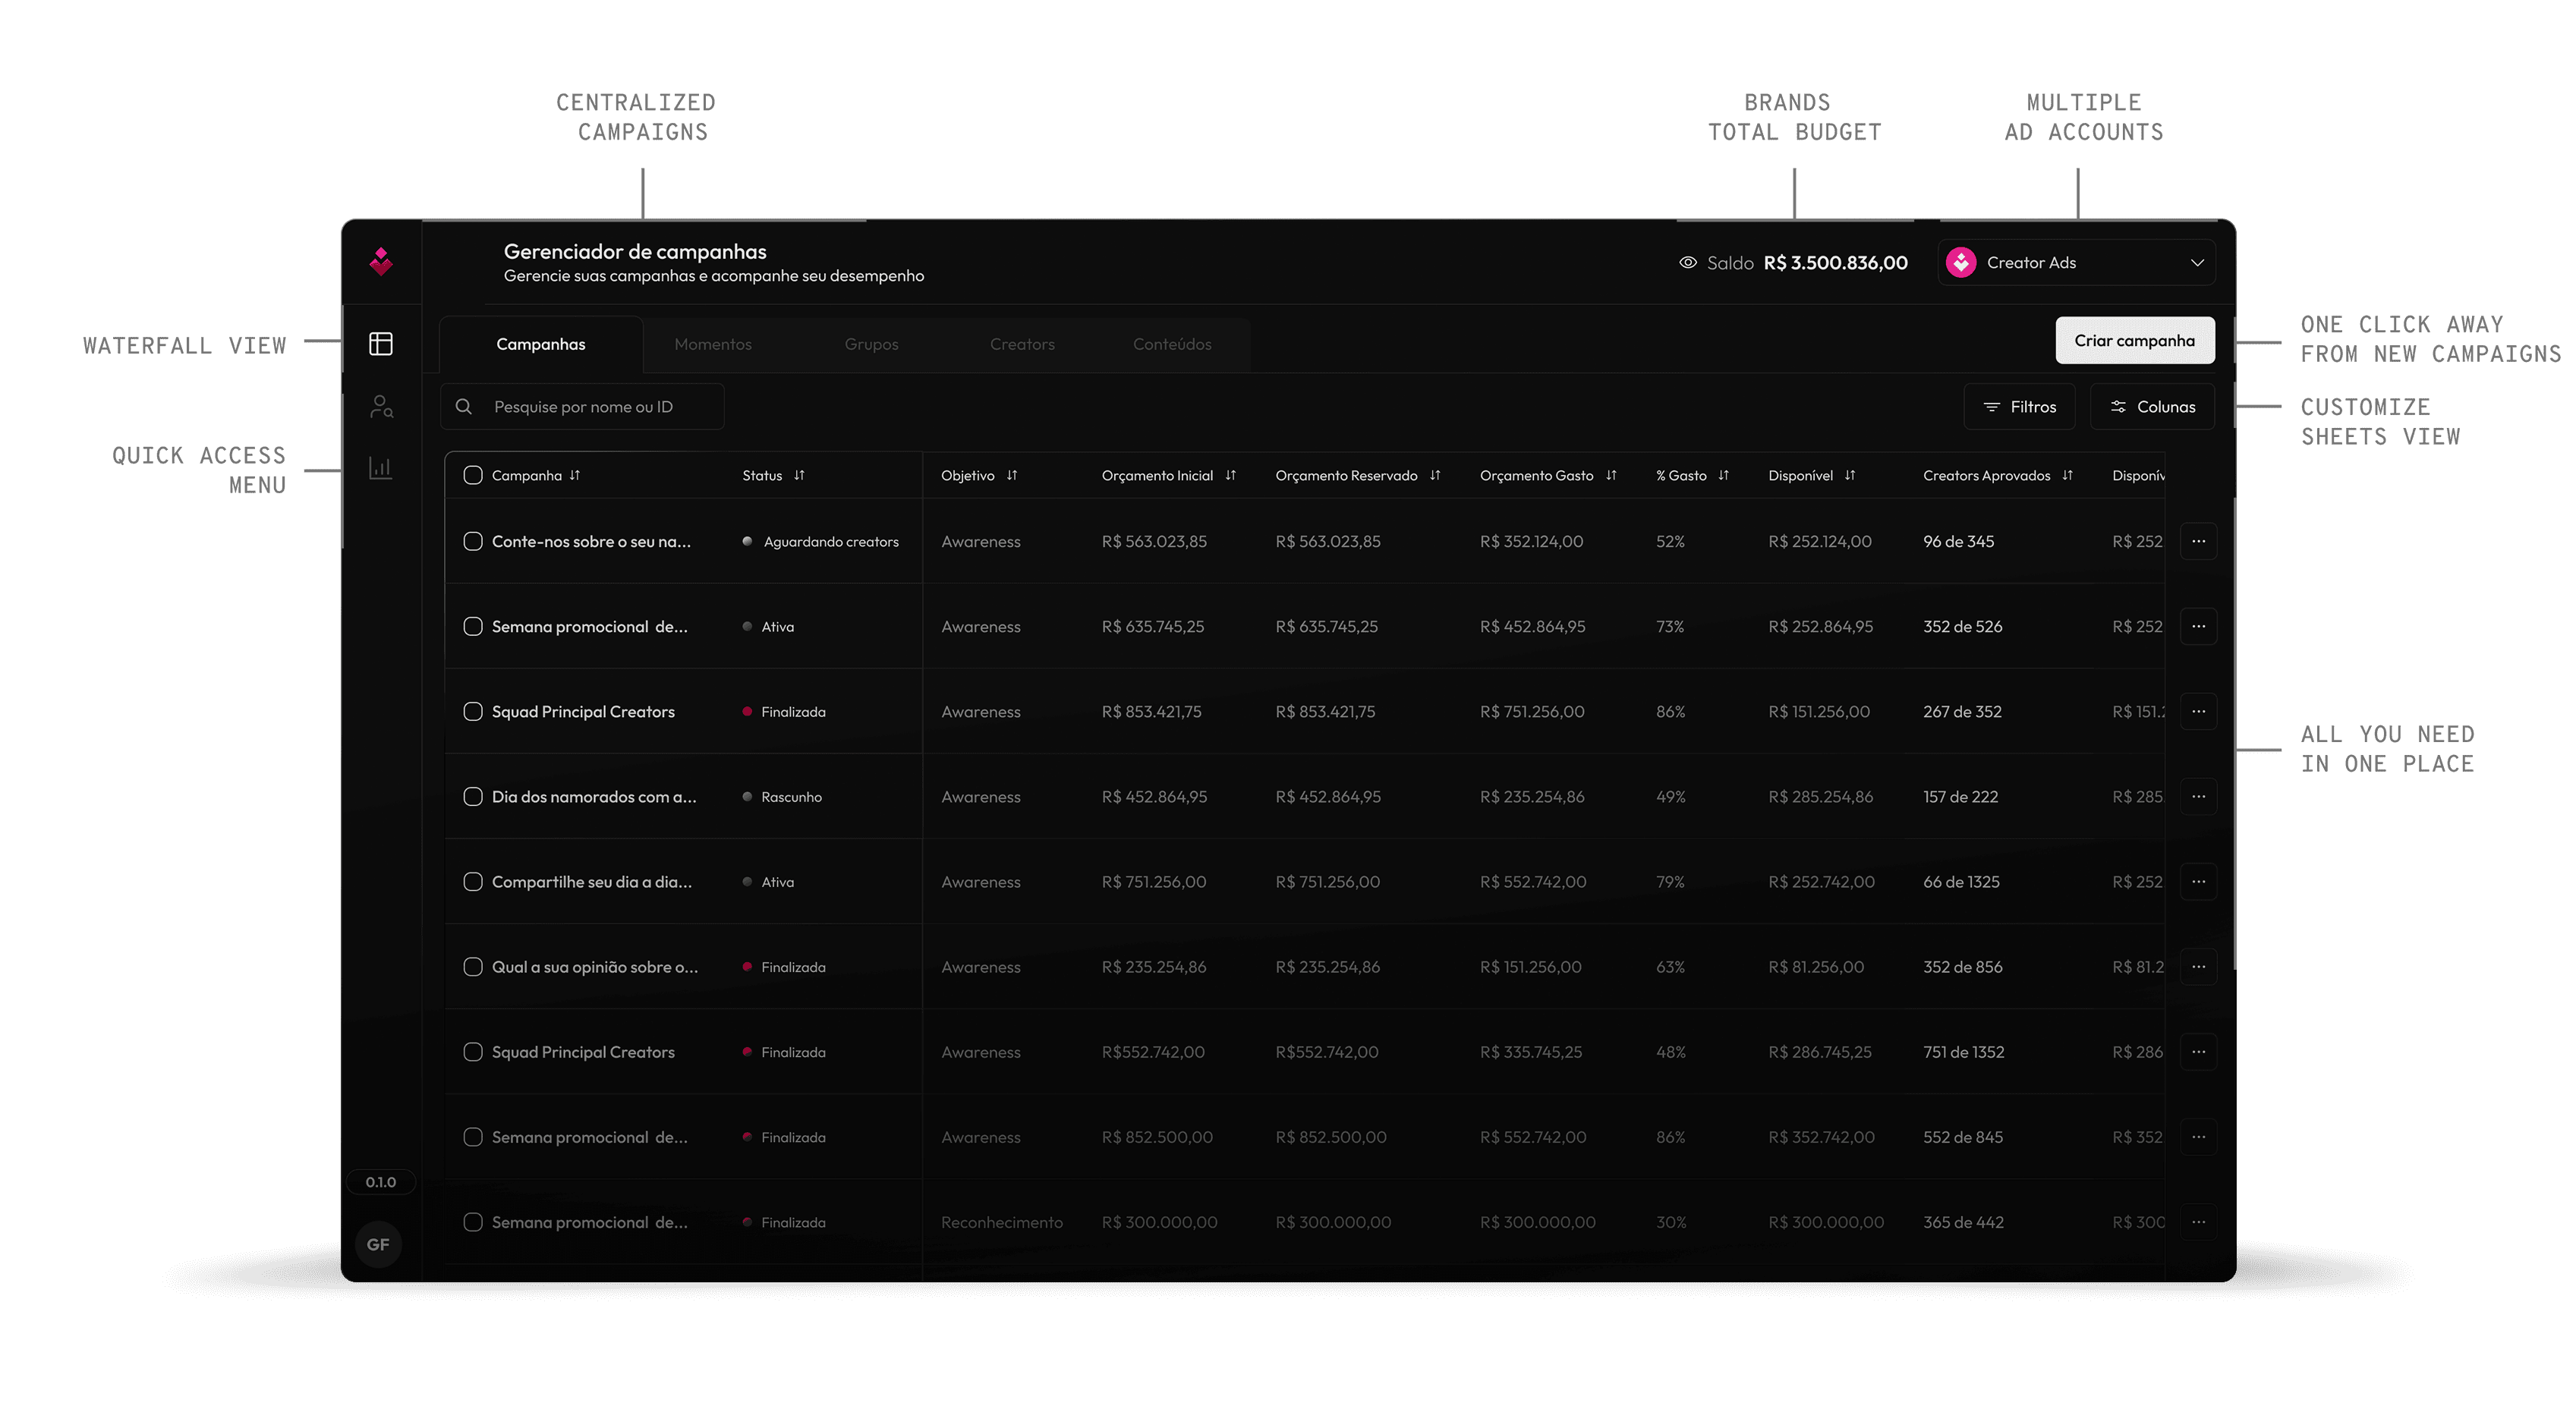Open the creator search sidebar icon
2576x1428 pixels.
coord(380,406)
